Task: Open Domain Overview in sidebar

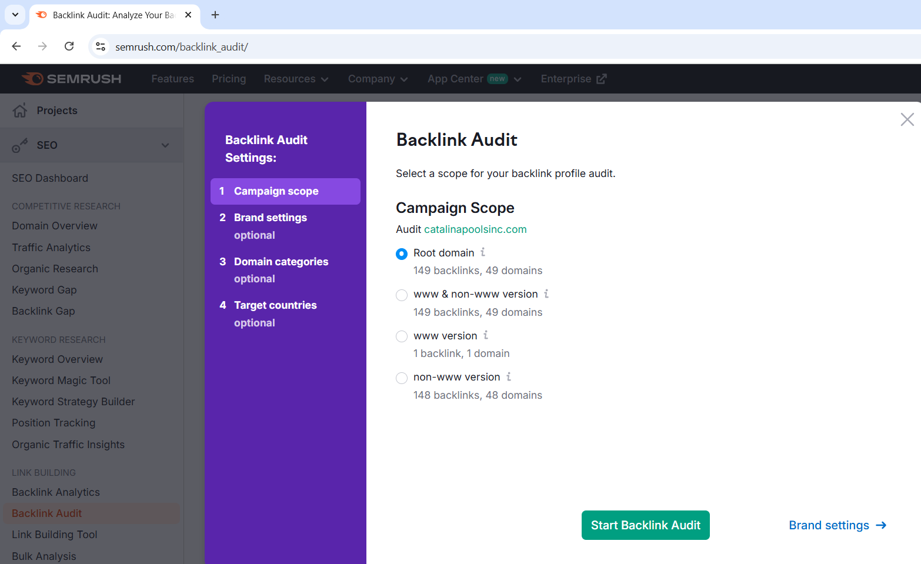Action: (x=55, y=226)
